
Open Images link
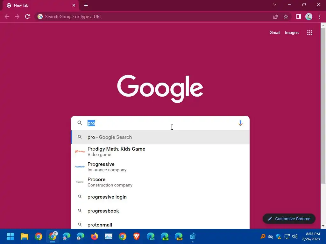[292, 33]
